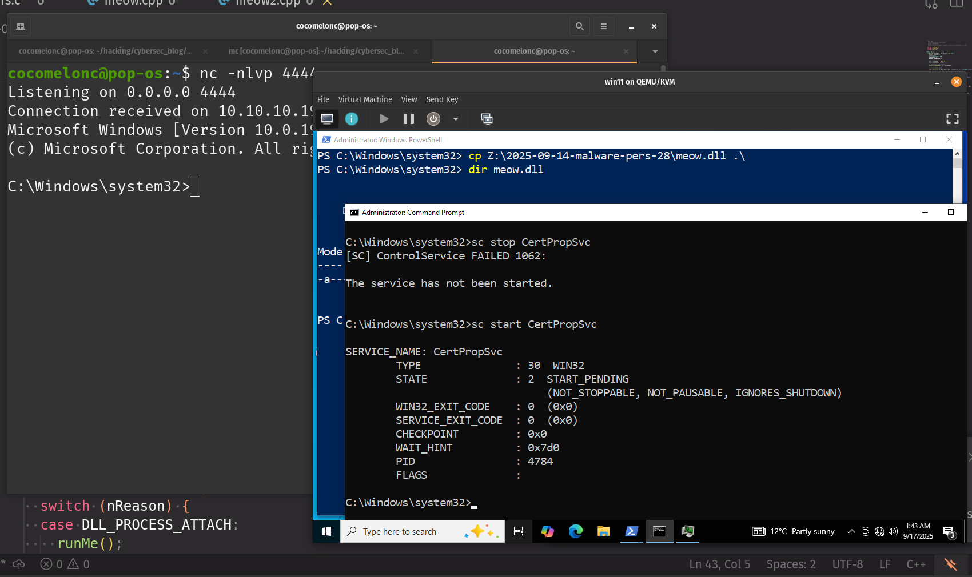Open clock showing 1:43 AM 9/17/2025
Viewport: 972px width, 577px height.
[918, 531]
